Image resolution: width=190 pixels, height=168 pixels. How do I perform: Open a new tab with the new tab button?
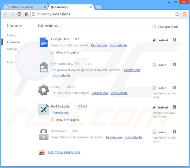[x=98, y=7]
